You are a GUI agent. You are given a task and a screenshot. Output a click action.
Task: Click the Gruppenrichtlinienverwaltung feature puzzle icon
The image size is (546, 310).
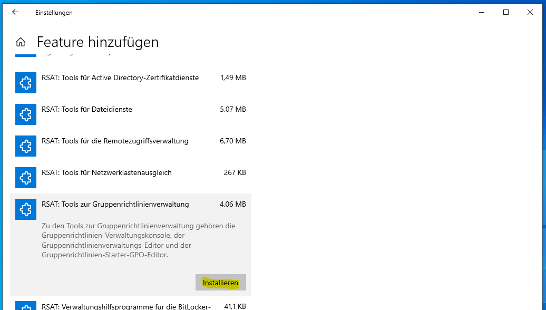click(26, 209)
